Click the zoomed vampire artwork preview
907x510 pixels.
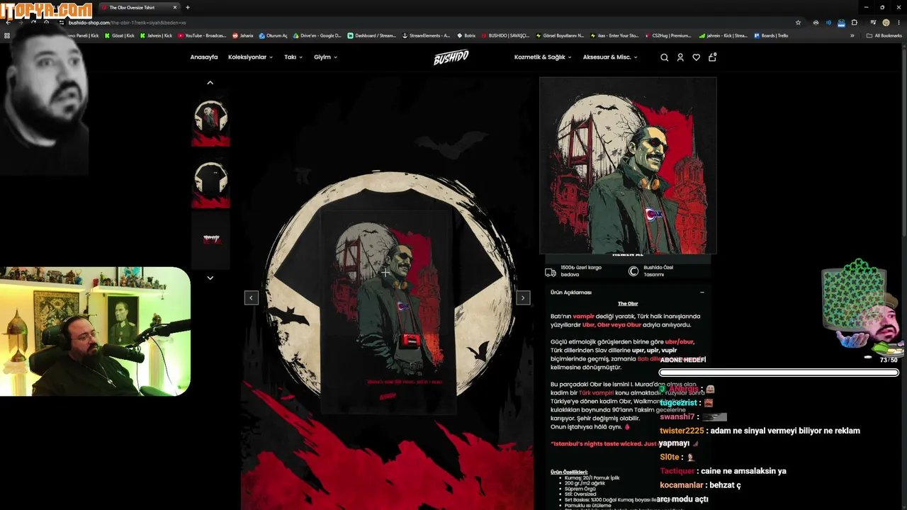point(628,166)
